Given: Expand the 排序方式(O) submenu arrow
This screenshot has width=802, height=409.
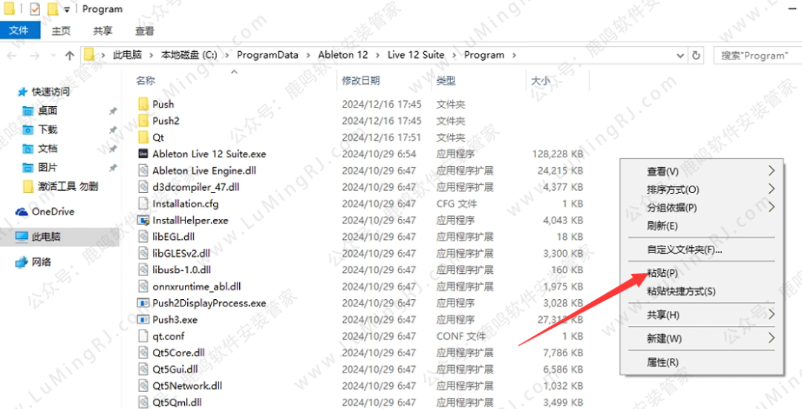Looking at the screenshot, I should tap(771, 189).
